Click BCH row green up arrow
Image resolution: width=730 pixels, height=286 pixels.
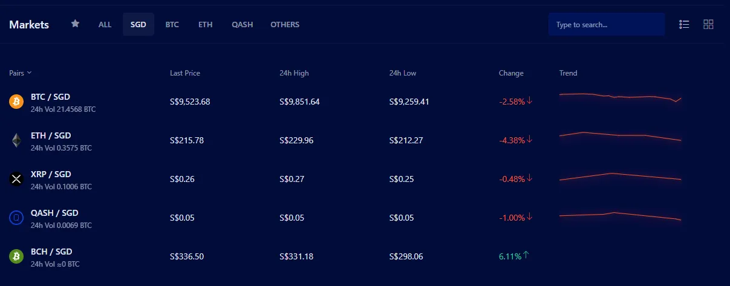pyautogui.click(x=526, y=255)
